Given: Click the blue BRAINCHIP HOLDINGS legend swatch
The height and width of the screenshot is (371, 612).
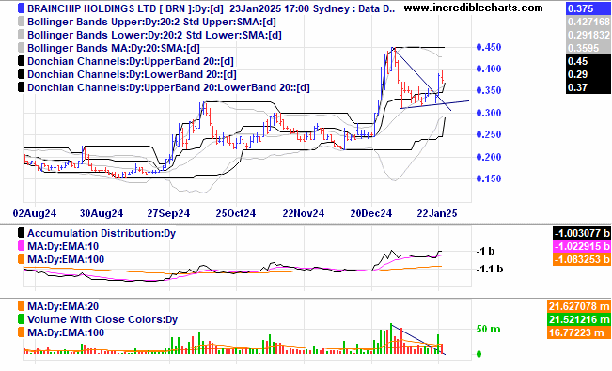Looking at the screenshot, I should pyautogui.click(x=21, y=8).
